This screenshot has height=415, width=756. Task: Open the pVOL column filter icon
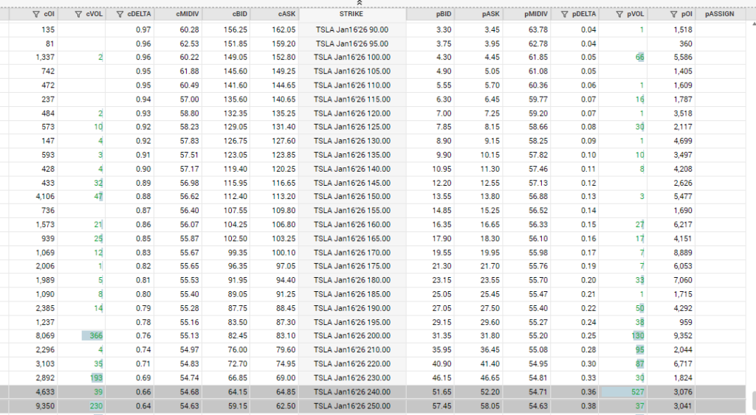[x=619, y=15]
